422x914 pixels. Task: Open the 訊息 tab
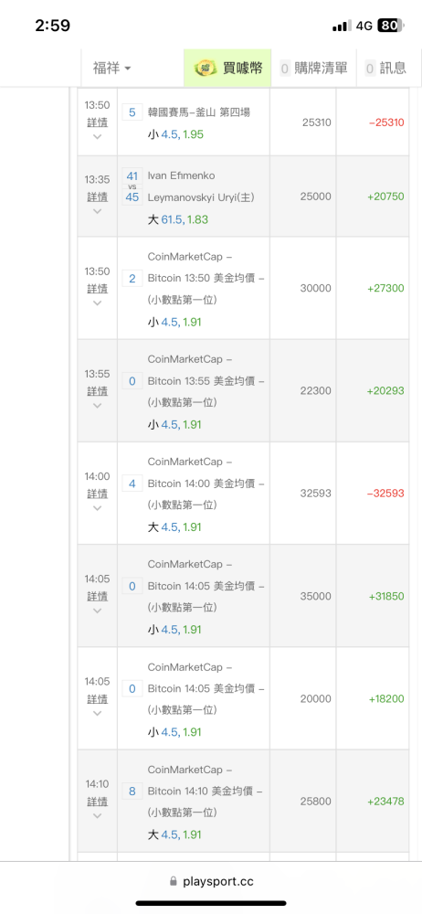tap(385, 69)
